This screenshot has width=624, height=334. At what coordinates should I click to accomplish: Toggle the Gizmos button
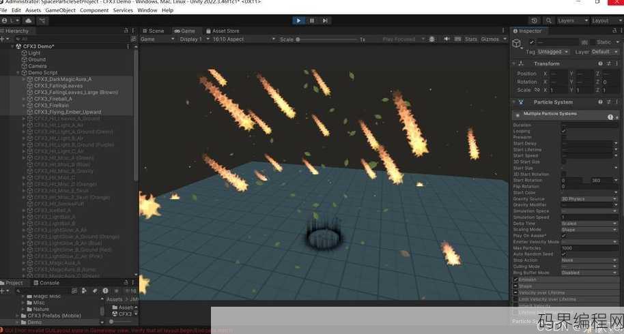point(490,40)
